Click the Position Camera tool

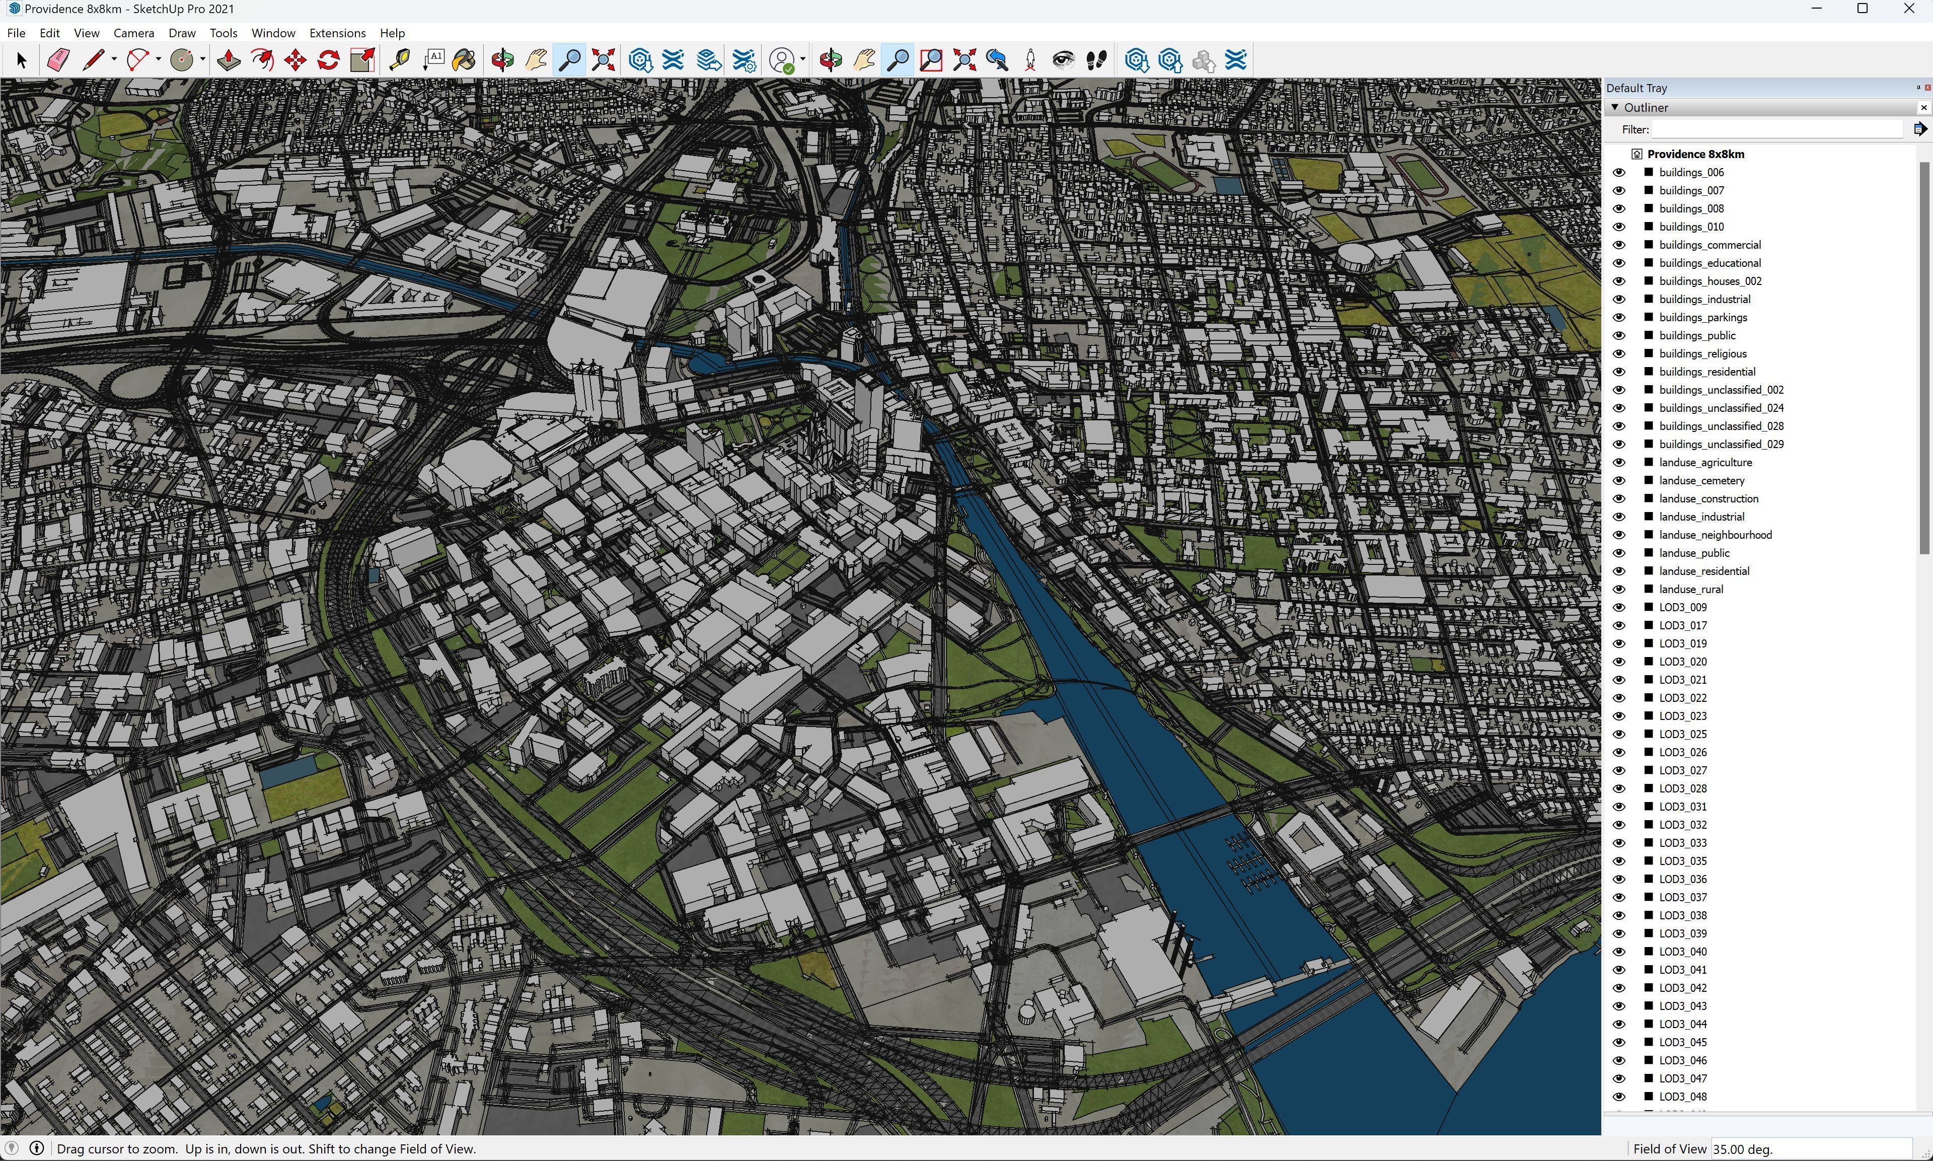[1030, 60]
